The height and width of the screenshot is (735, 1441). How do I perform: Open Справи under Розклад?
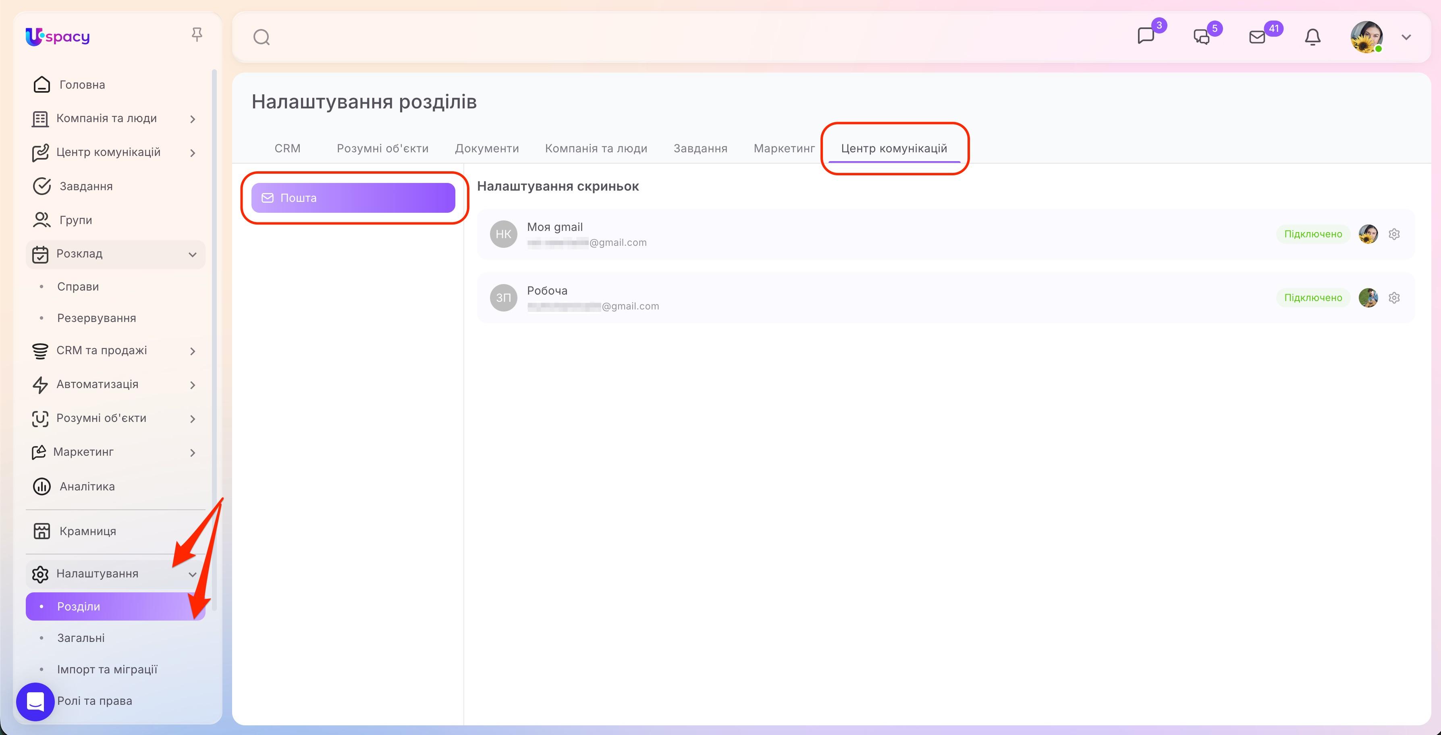pyautogui.click(x=78, y=287)
